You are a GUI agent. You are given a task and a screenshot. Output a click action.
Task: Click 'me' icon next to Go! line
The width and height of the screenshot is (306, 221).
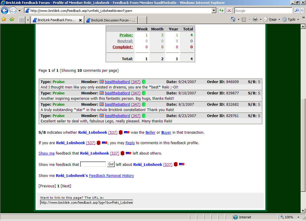[x=182, y=164]
